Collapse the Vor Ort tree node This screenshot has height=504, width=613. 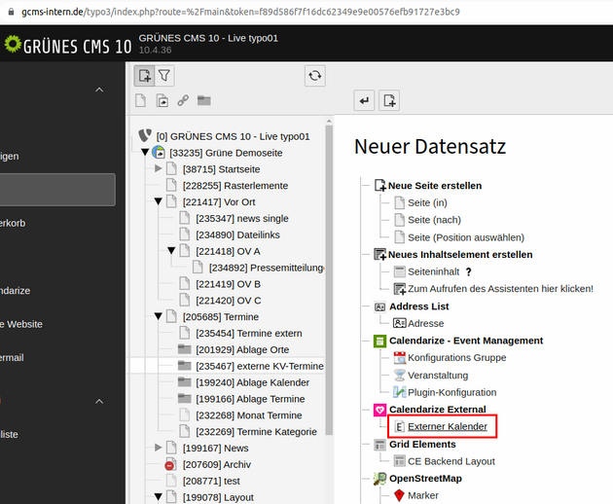tap(159, 201)
